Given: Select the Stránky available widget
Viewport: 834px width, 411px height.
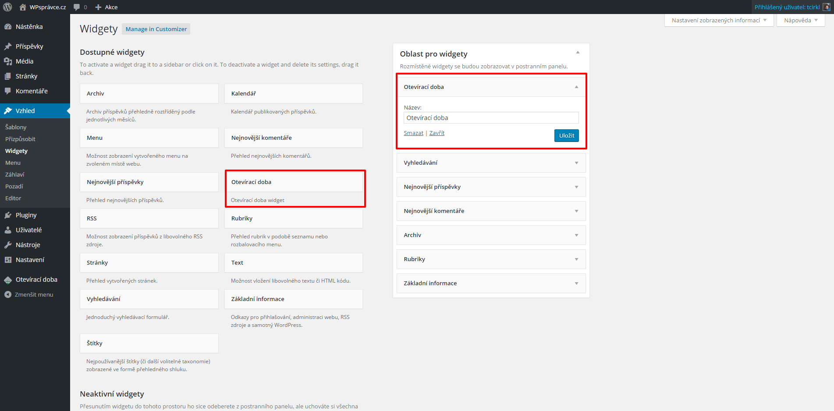Looking at the screenshot, I should [x=149, y=263].
